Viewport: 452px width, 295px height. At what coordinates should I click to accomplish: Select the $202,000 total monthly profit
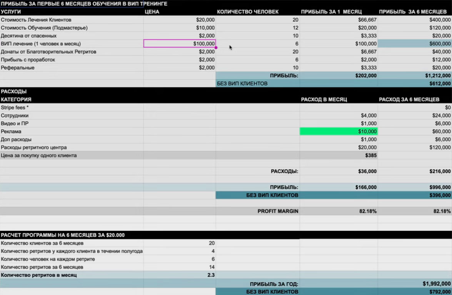click(x=339, y=75)
